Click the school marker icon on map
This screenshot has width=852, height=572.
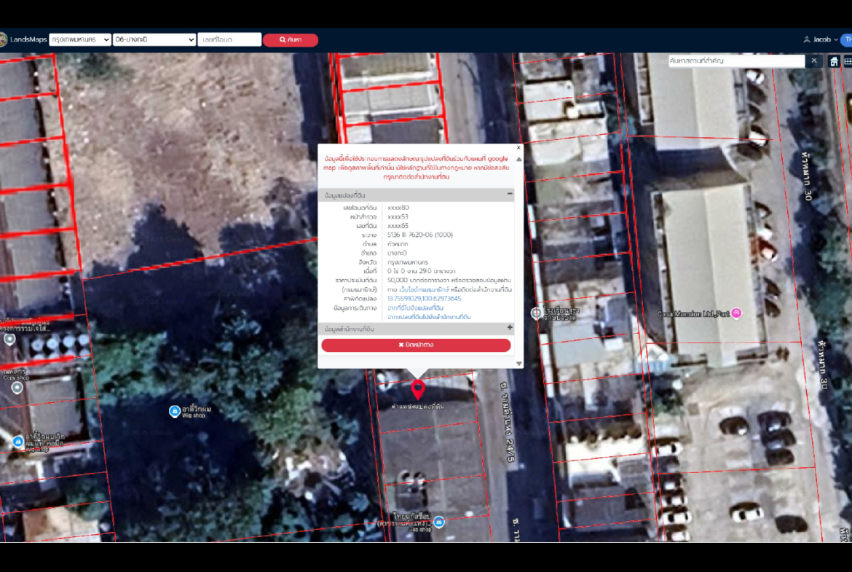[536, 313]
